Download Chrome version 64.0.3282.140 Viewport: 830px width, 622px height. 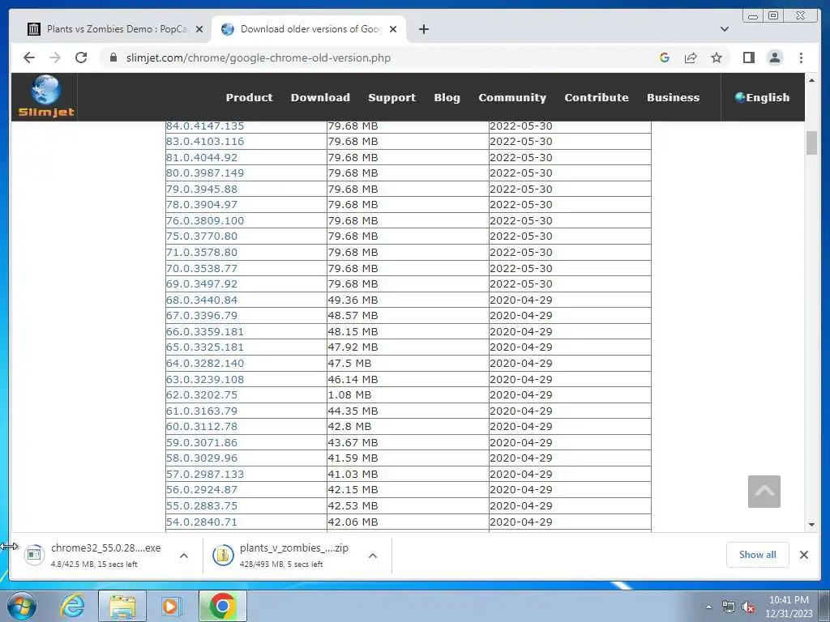click(205, 364)
